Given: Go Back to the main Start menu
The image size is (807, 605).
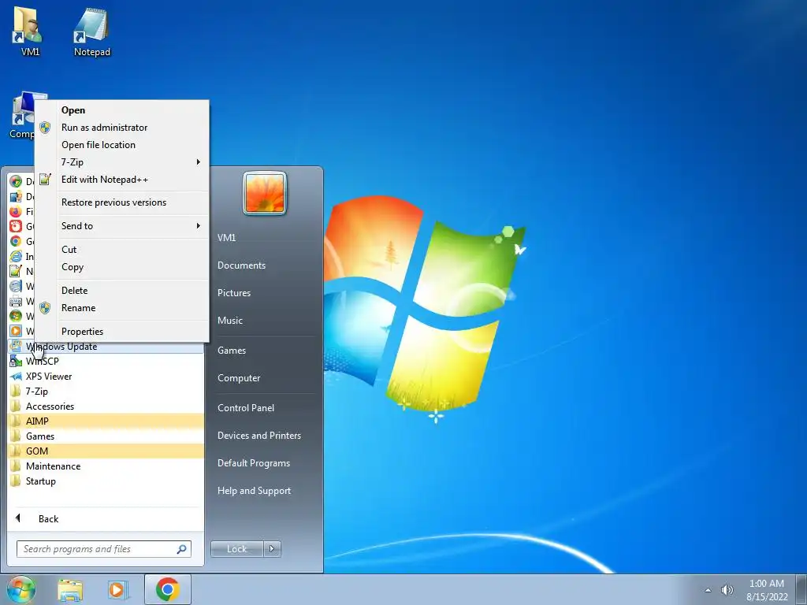Looking at the screenshot, I should tap(106, 518).
